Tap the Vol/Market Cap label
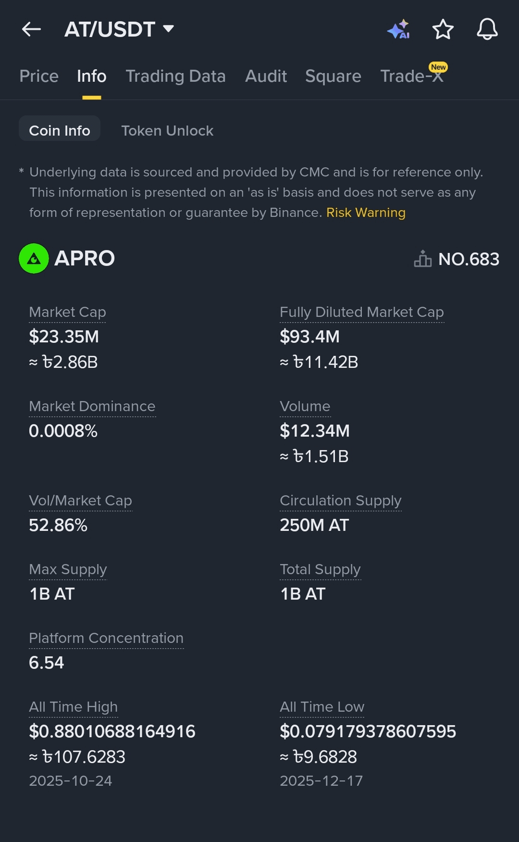519x842 pixels. [x=80, y=501]
